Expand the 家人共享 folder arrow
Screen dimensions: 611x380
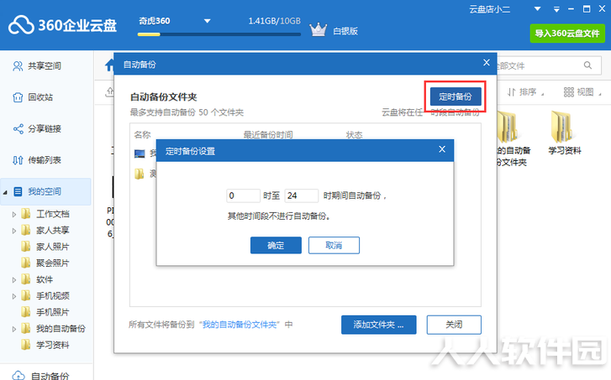pyautogui.click(x=14, y=231)
